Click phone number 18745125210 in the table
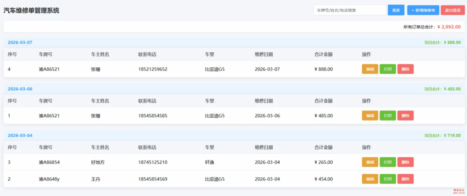467x196 pixels. click(x=153, y=162)
